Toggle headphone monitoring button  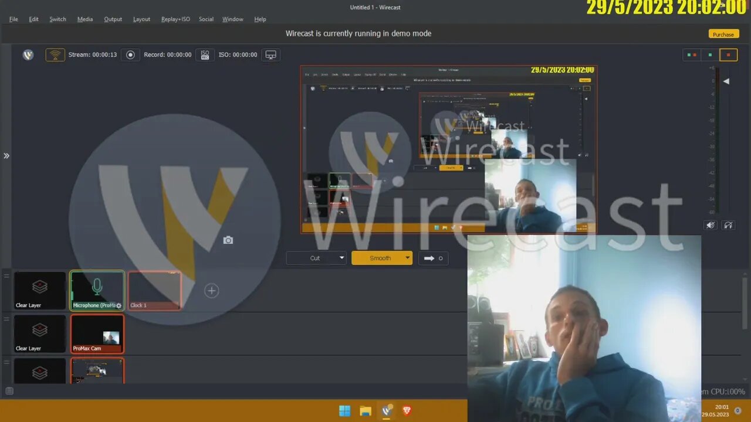click(728, 225)
